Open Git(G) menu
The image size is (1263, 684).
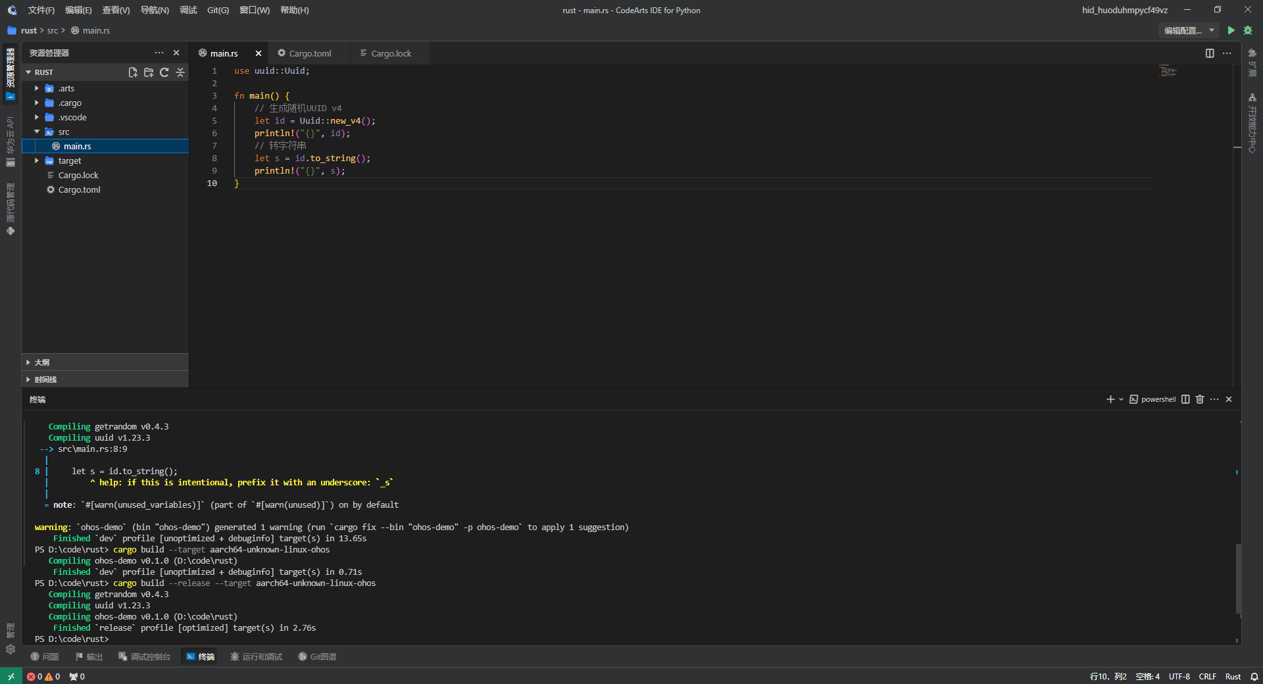click(218, 10)
